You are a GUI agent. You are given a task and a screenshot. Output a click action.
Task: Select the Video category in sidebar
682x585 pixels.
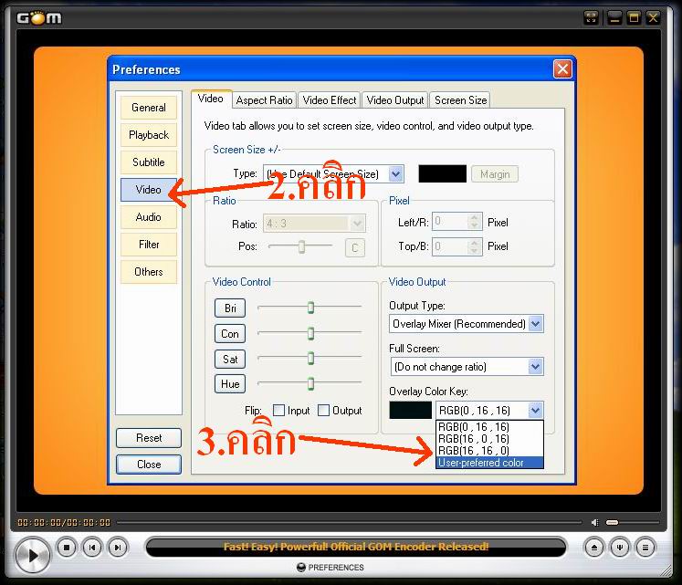click(148, 190)
